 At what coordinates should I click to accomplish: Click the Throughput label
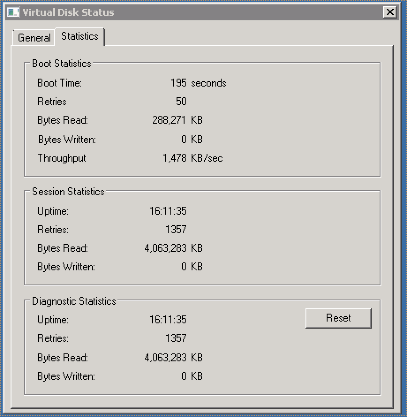click(62, 158)
